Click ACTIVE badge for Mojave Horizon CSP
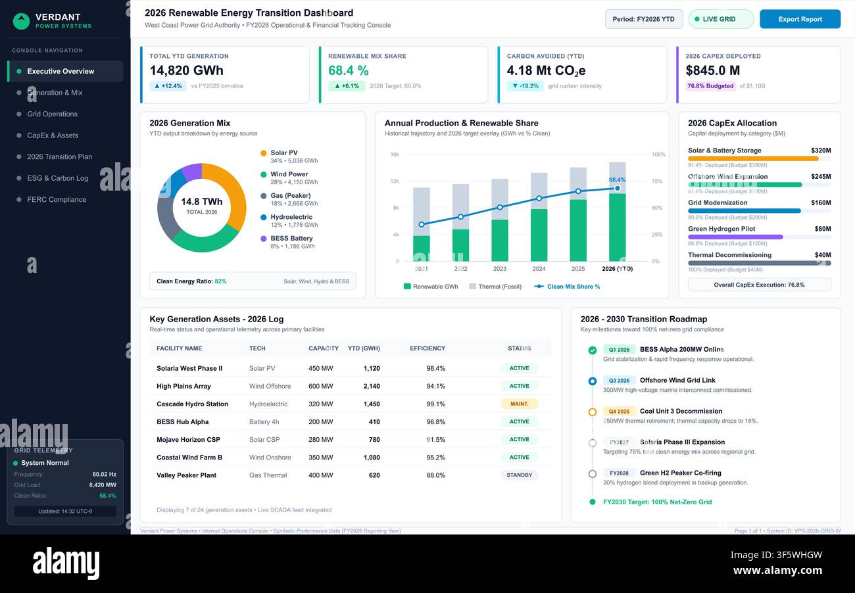 point(520,439)
